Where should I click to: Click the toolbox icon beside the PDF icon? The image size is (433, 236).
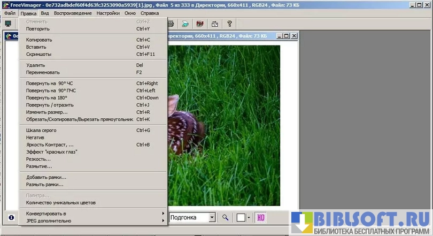pyautogui.click(x=214, y=24)
